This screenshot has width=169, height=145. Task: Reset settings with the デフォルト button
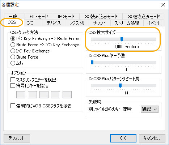(17, 138)
